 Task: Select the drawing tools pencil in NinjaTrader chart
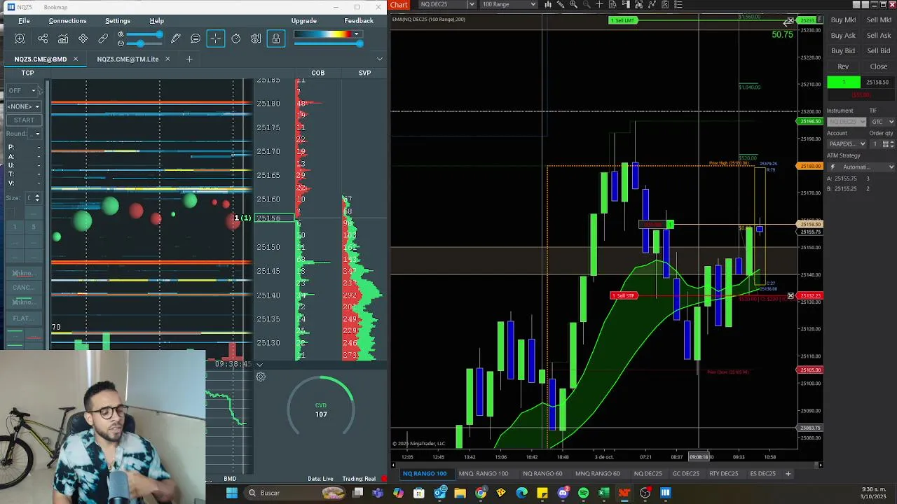[561, 4]
